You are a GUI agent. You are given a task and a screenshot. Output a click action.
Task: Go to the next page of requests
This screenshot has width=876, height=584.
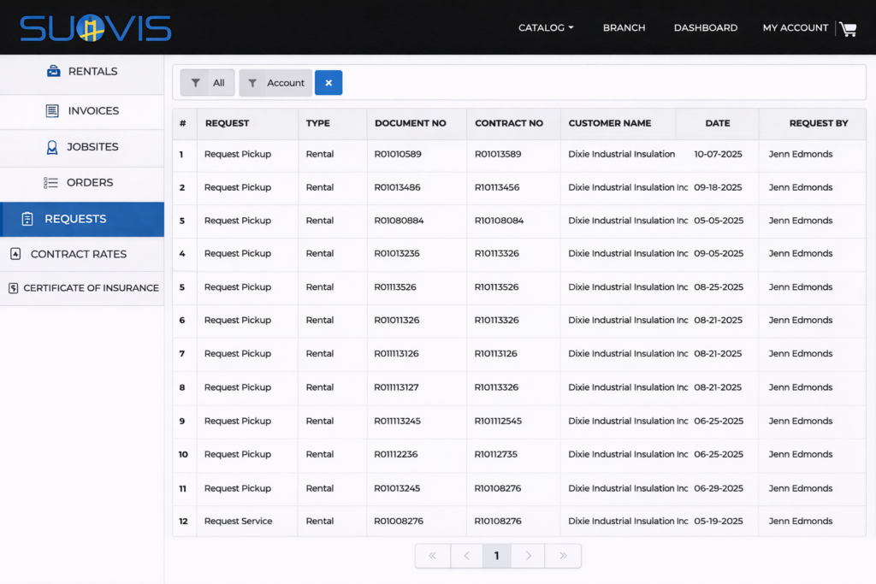coord(528,555)
